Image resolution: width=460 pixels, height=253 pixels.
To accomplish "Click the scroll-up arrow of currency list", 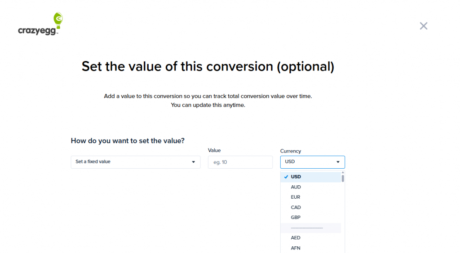I will click(x=343, y=172).
